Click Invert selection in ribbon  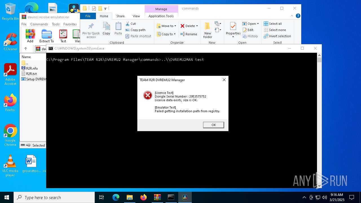click(277, 36)
